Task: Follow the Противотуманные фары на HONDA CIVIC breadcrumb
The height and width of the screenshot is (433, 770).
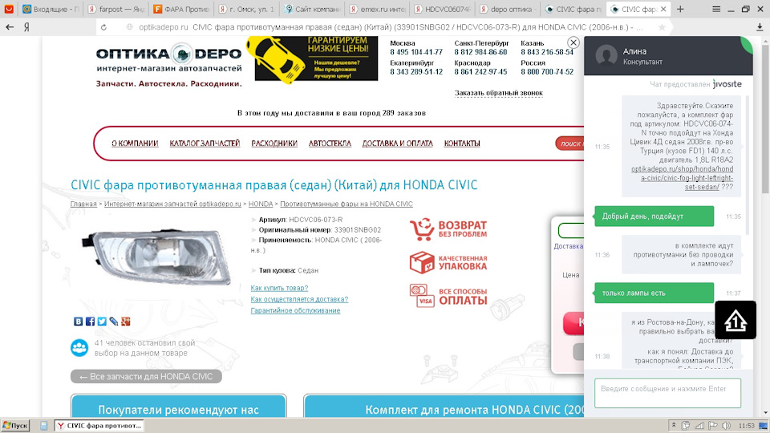Action: coord(346,204)
